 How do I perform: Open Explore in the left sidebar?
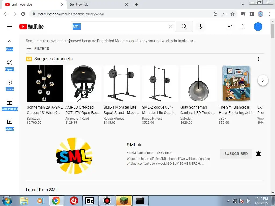[10, 65]
